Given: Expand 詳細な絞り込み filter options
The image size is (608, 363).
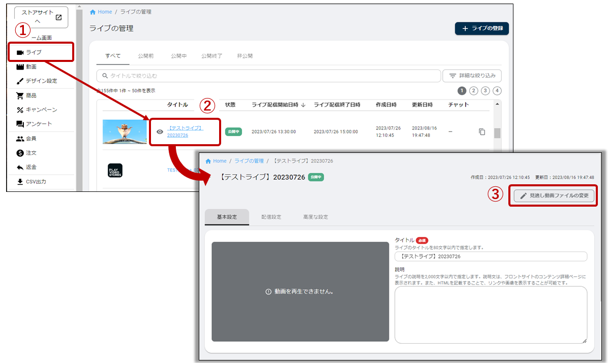Looking at the screenshot, I should (472, 76).
